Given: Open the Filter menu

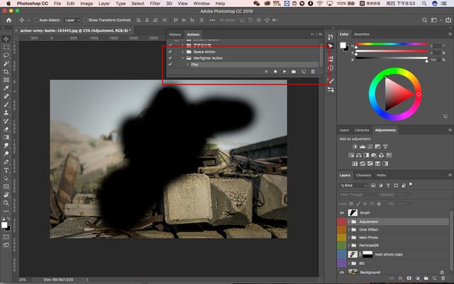Looking at the screenshot, I should coord(155,4).
